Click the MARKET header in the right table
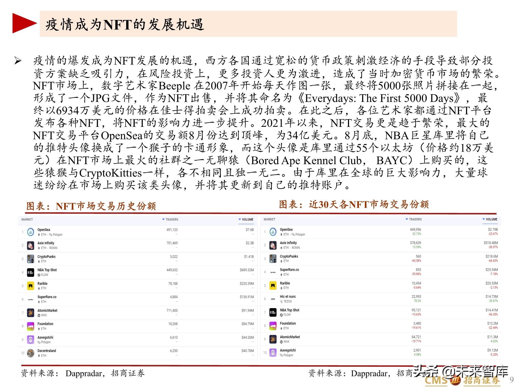The height and width of the screenshot is (389, 519). pos(269,219)
